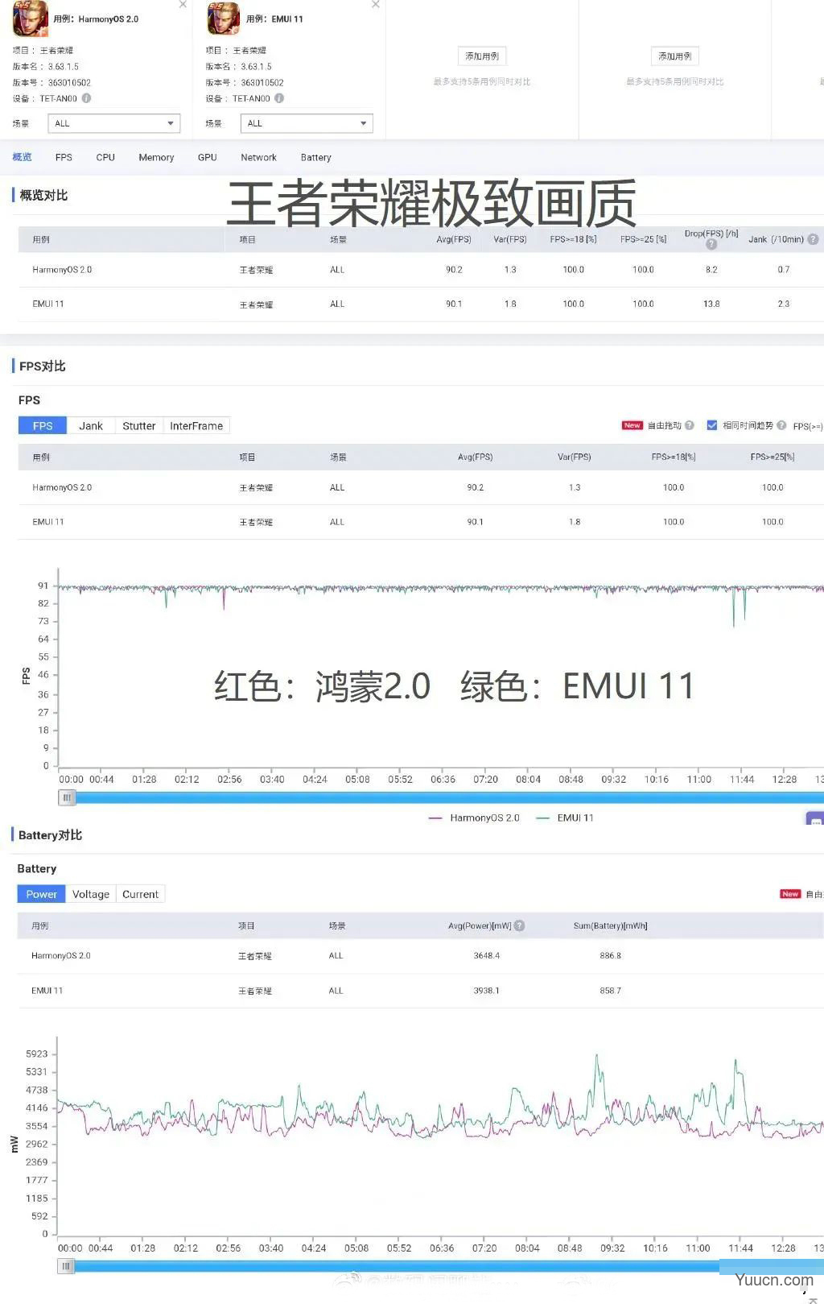This screenshot has height=1304, width=824.
Task: Click EMUI 11 row in overview table
Action: point(421,304)
